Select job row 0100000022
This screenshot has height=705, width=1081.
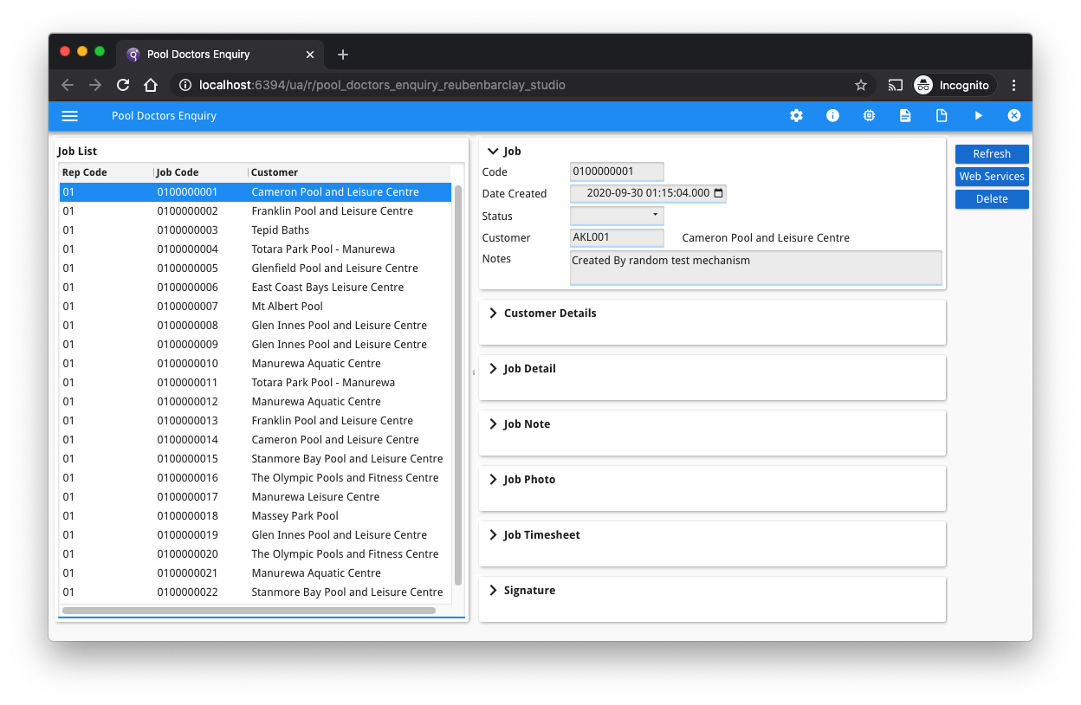tap(256, 592)
